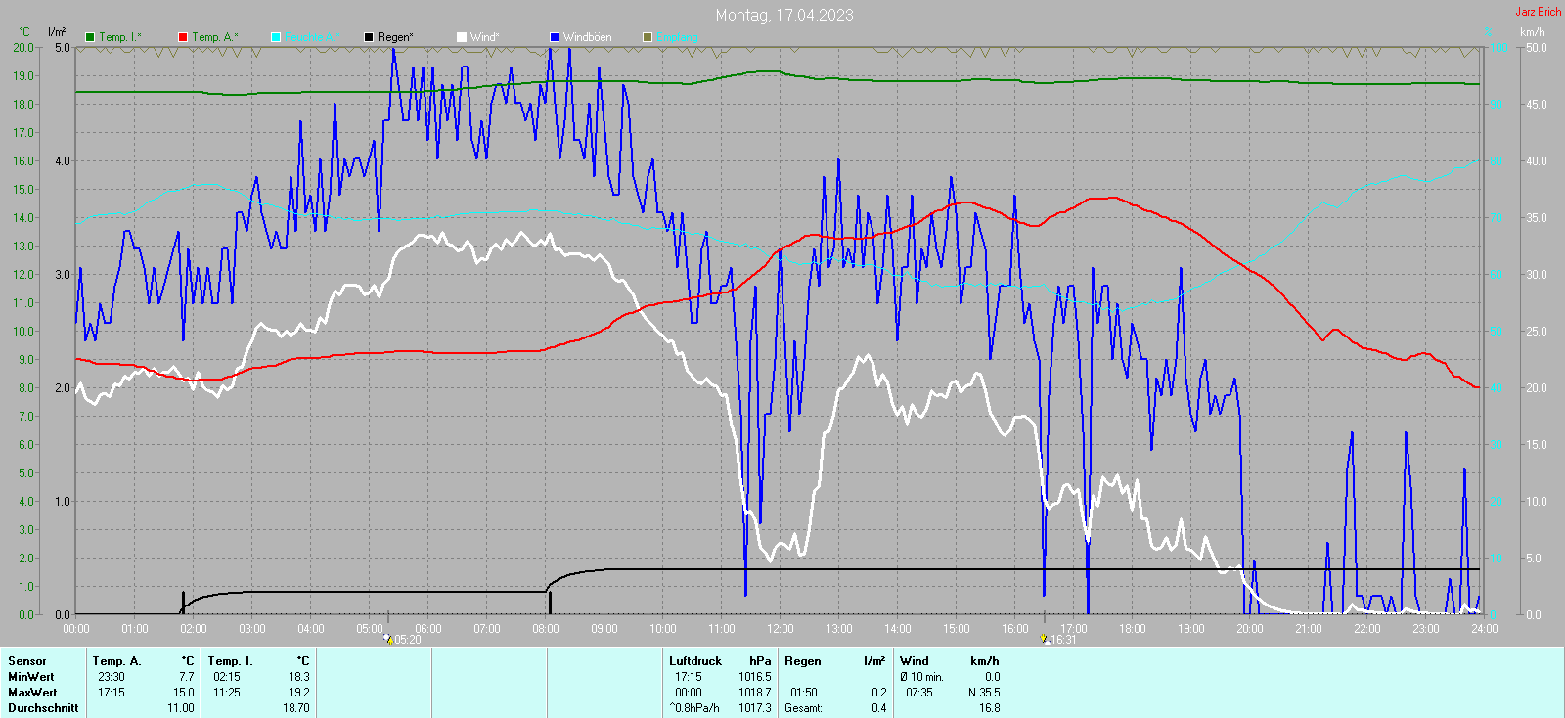The image size is (1565, 718).
Task: Click the '24:00' time axis label
Action: point(1485,629)
